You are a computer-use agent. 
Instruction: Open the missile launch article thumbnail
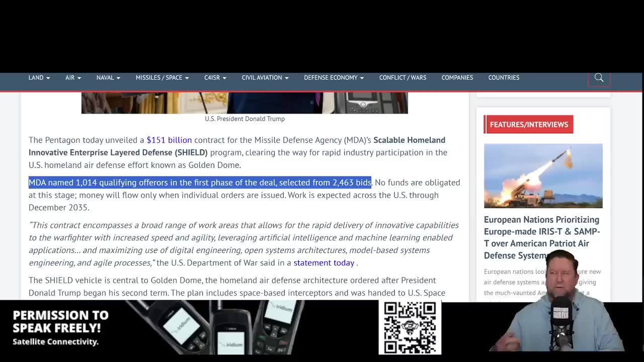(x=543, y=175)
